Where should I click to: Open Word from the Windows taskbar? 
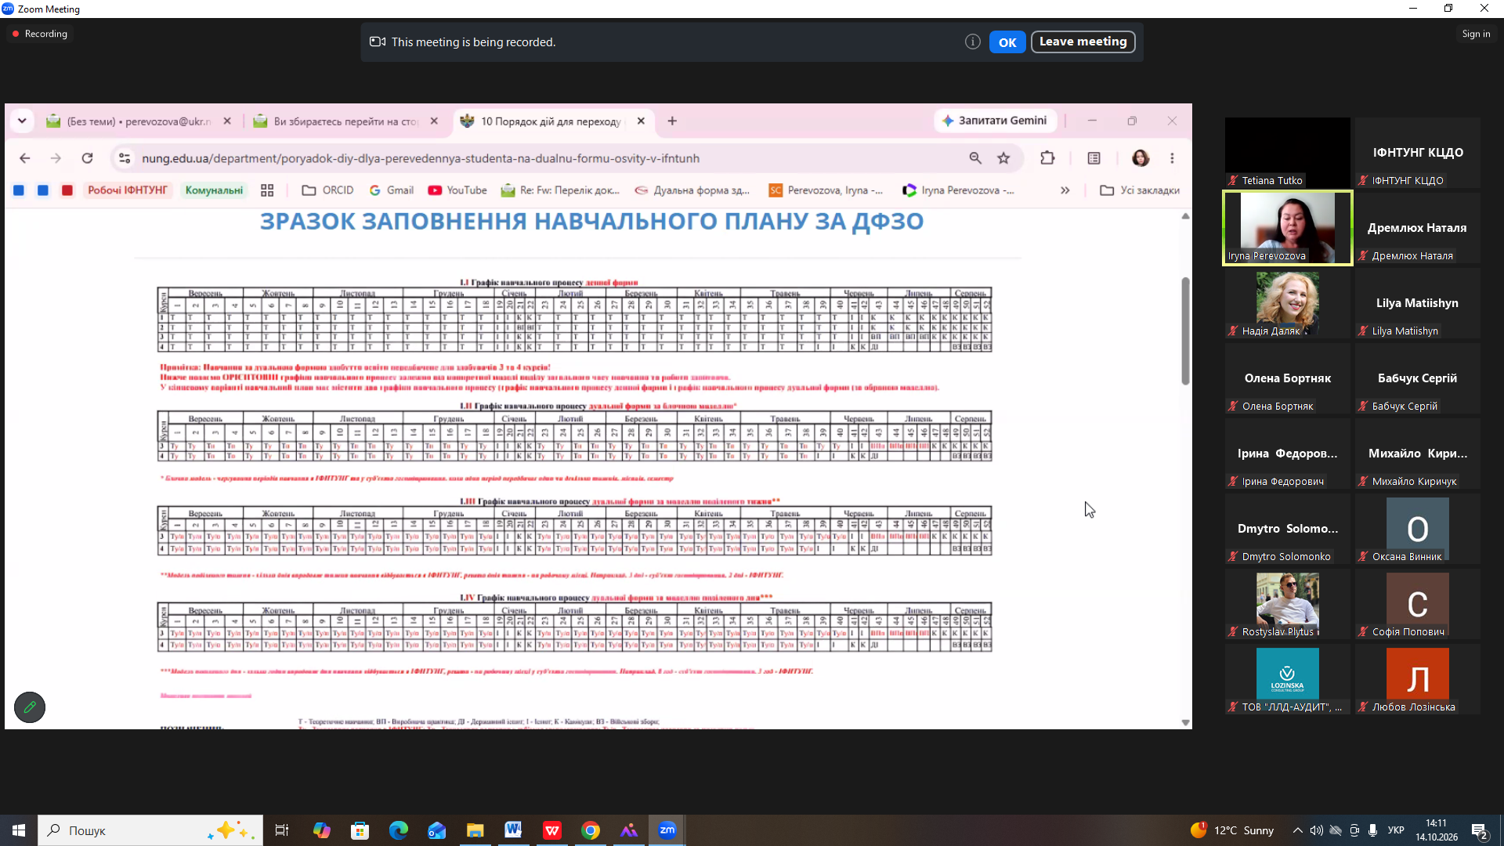coord(513,830)
